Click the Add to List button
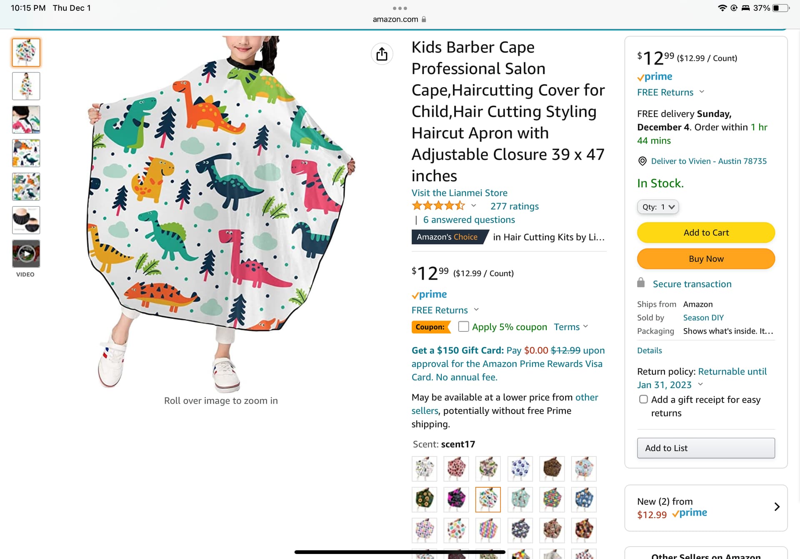 coord(705,448)
